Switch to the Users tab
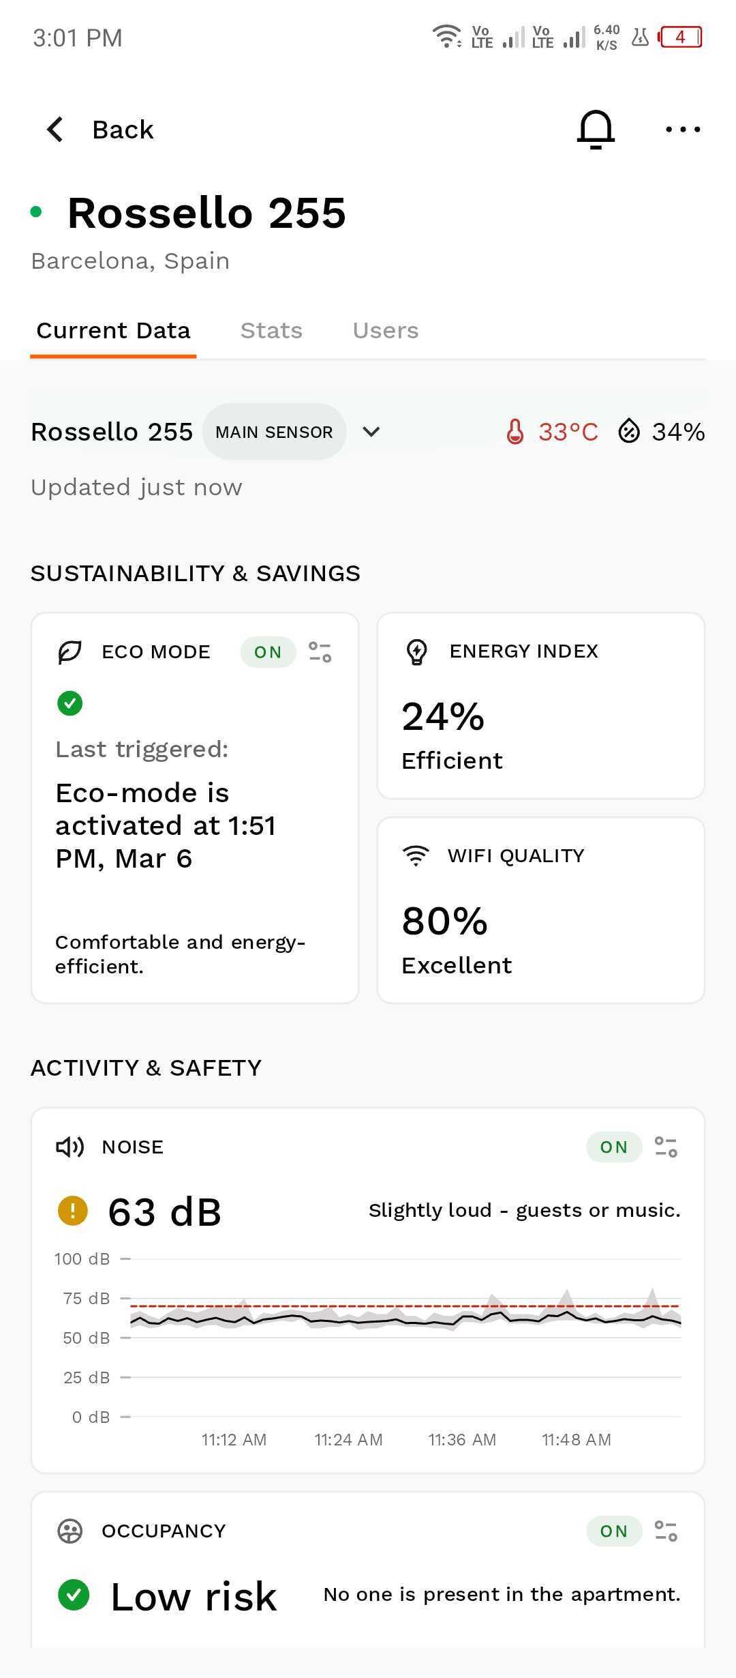 (x=386, y=331)
